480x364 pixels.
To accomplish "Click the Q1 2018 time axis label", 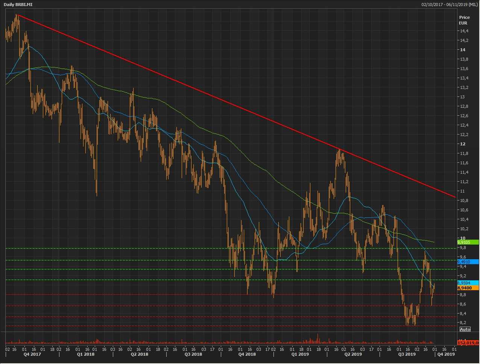I will pos(85,354).
